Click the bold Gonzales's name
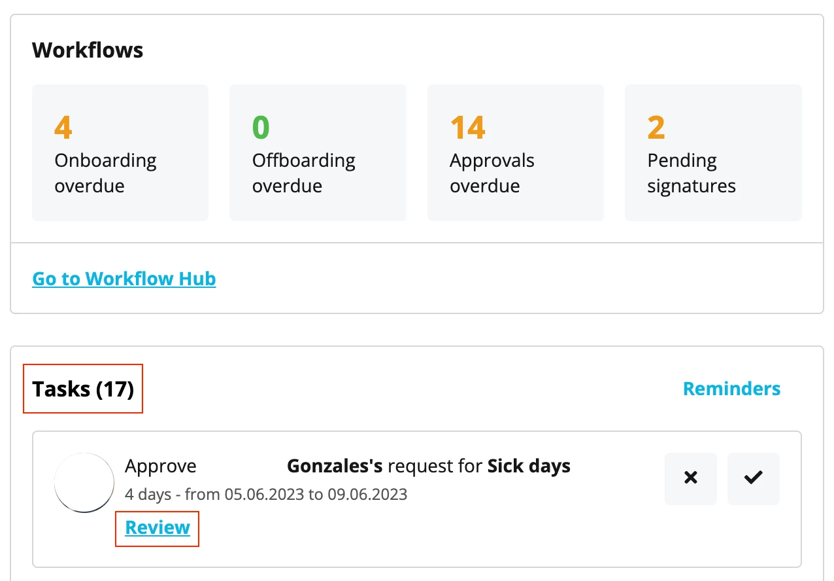Screen dimensions: 834x581 tap(335, 467)
